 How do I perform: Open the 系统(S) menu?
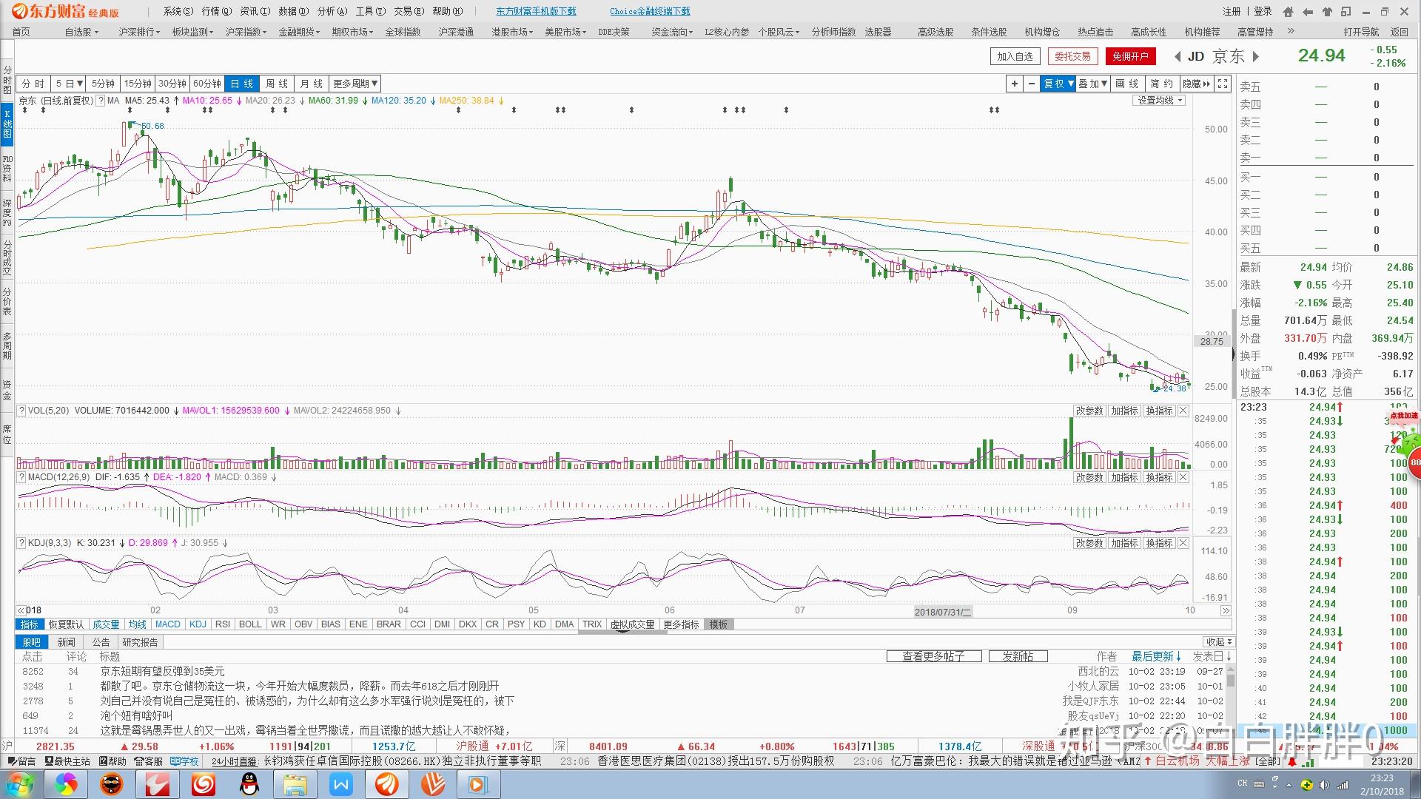click(178, 11)
